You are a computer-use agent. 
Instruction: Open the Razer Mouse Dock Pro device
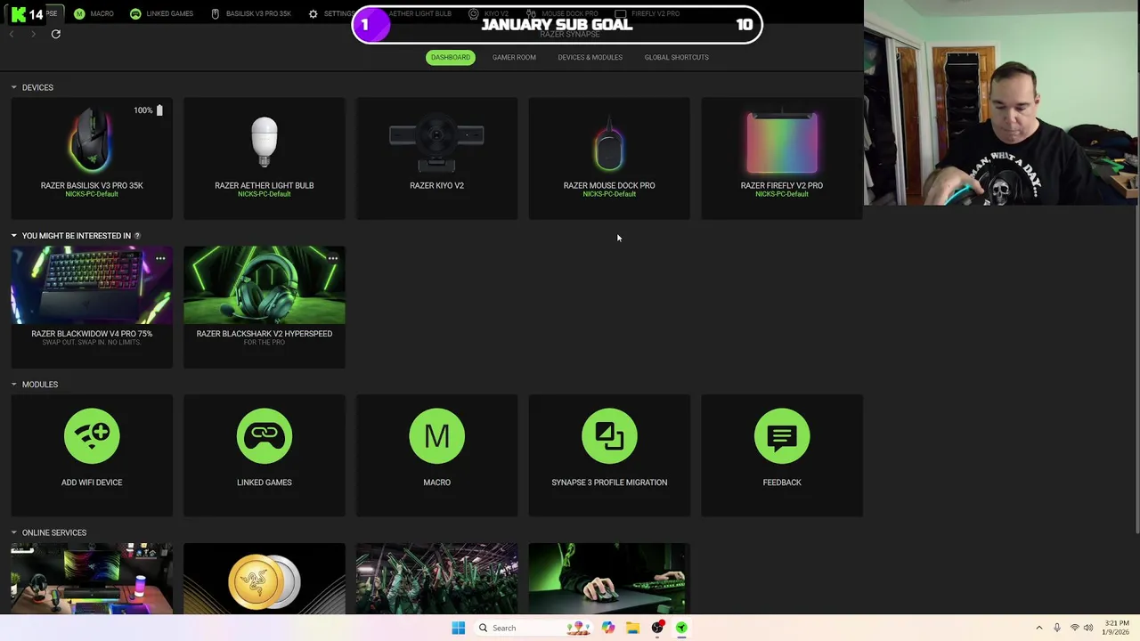(609, 158)
